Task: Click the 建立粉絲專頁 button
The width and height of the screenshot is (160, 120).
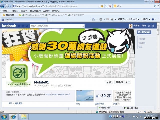Action: tap(144, 32)
